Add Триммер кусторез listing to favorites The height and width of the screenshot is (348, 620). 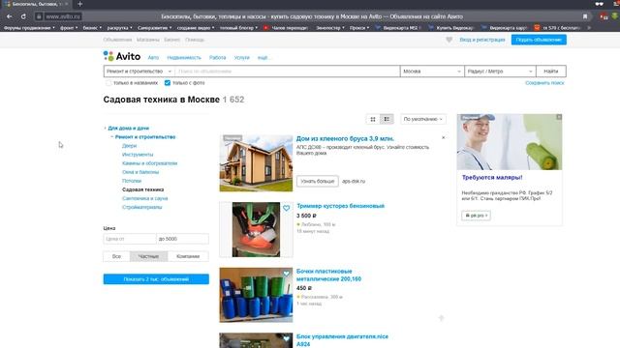[x=287, y=208]
